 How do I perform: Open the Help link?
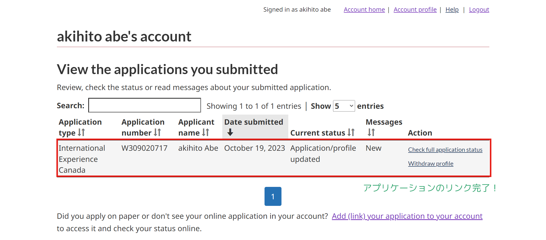point(452,10)
